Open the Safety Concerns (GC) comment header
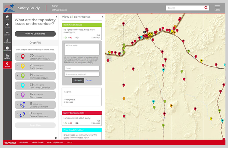Viewport: 228px width, 148px height. tap(82, 113)
